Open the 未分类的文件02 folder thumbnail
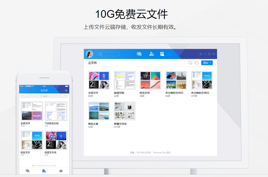The width and height of the screenshot is (268, 177). [x=202, y=80]
